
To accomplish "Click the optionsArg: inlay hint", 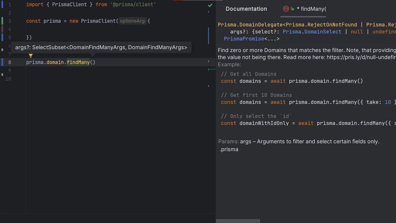I will pyautogui.click(x=132, y=21).
